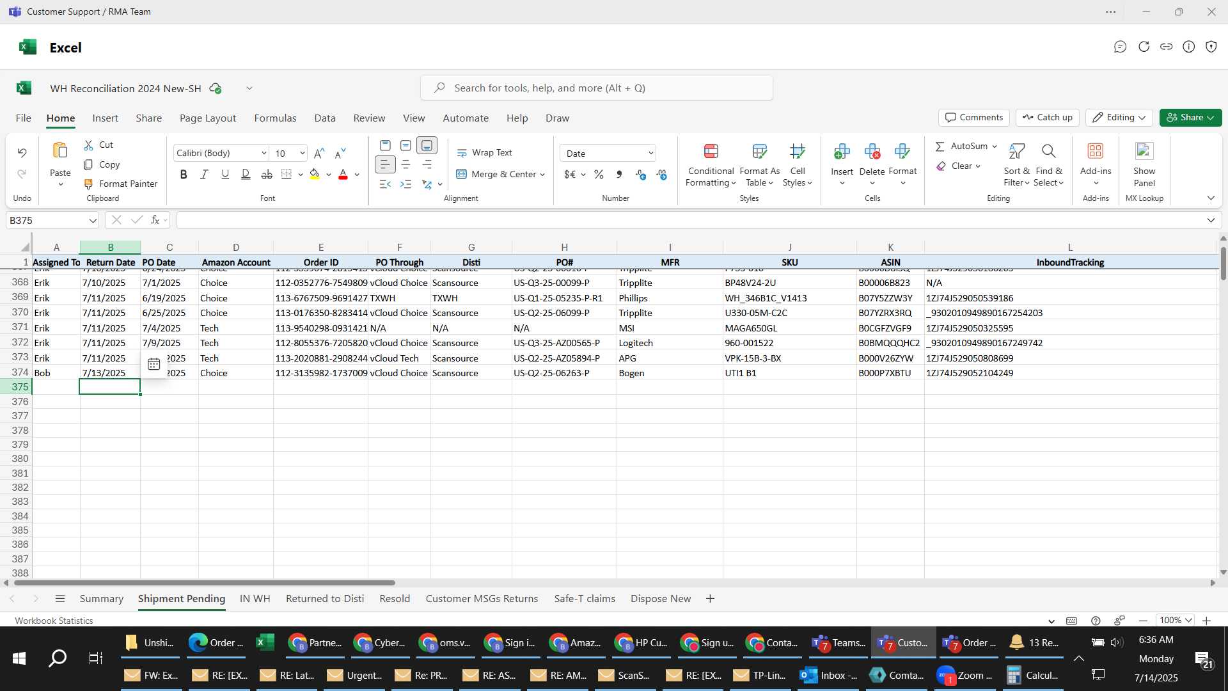Zoom in with plus button
The image size is (1228, 691).
[1206, 621]
